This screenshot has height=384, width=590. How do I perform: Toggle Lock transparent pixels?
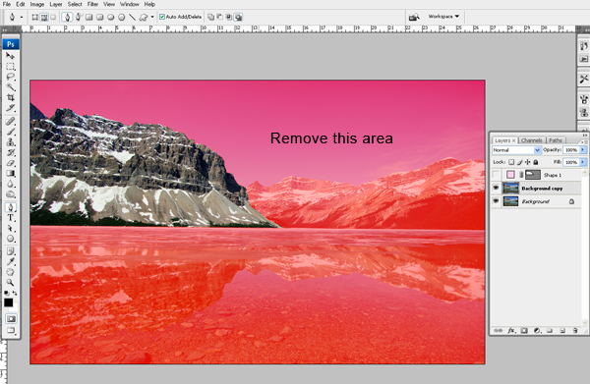(x=511, y=162)
